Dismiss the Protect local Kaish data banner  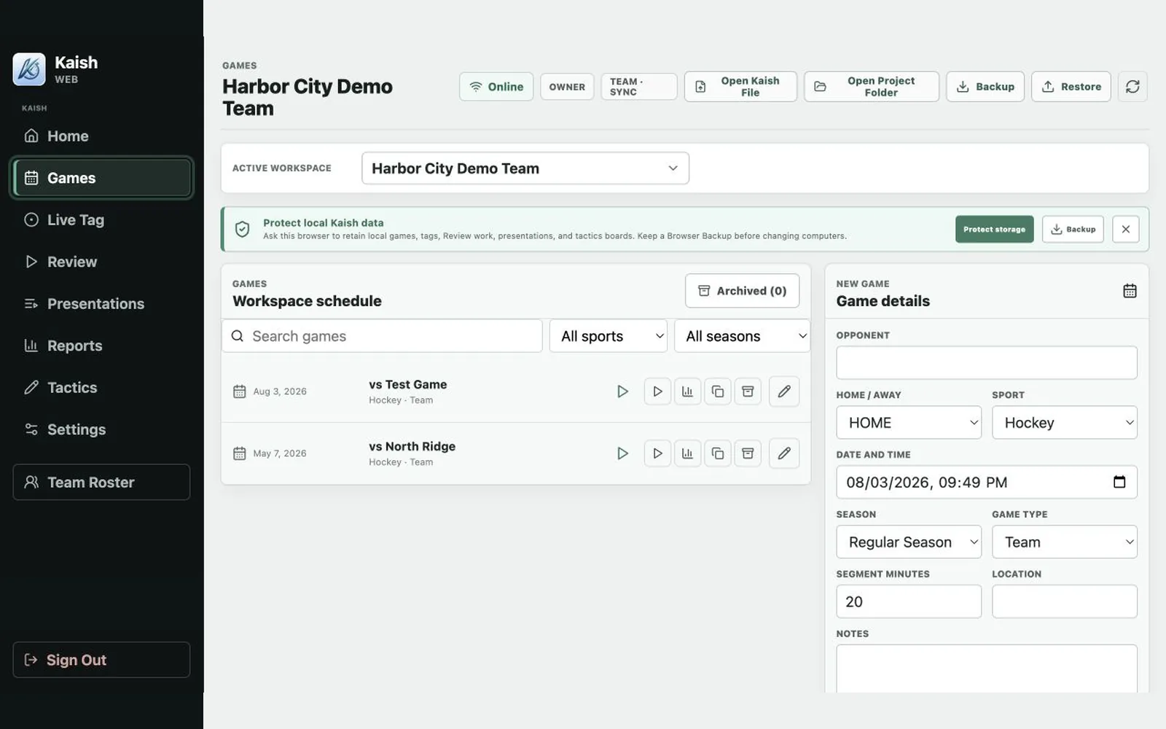point(1126,229)
